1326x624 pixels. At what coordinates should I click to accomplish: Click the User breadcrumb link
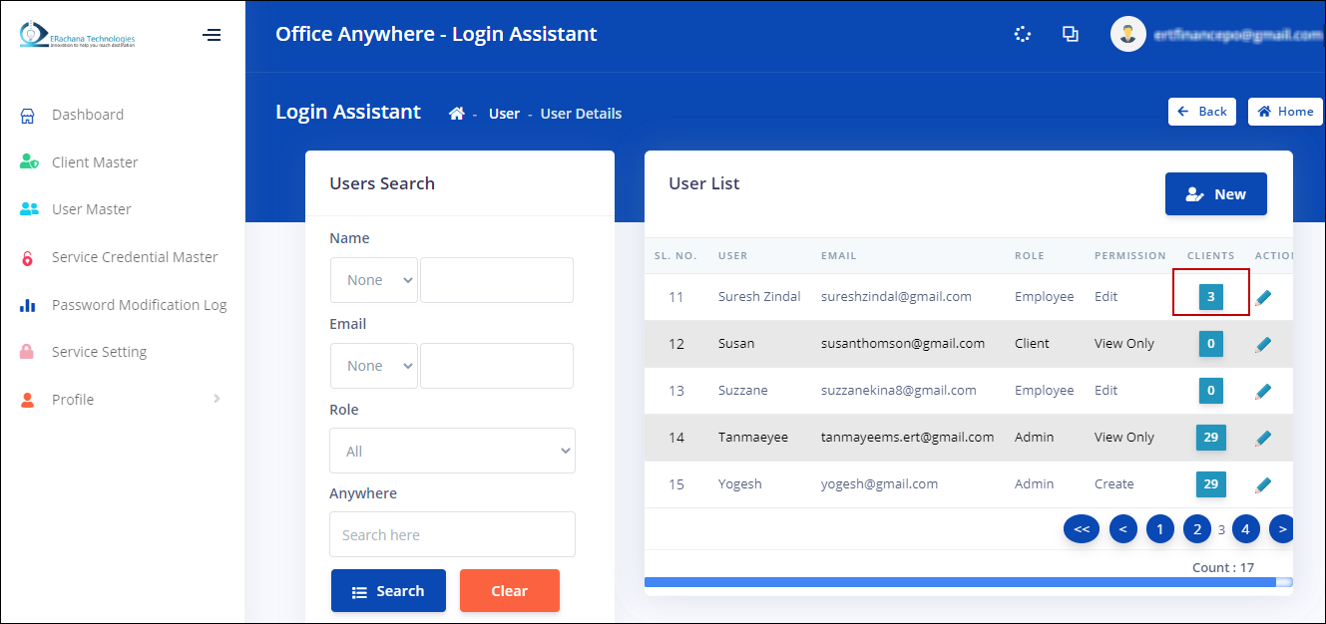pos(504,114)
